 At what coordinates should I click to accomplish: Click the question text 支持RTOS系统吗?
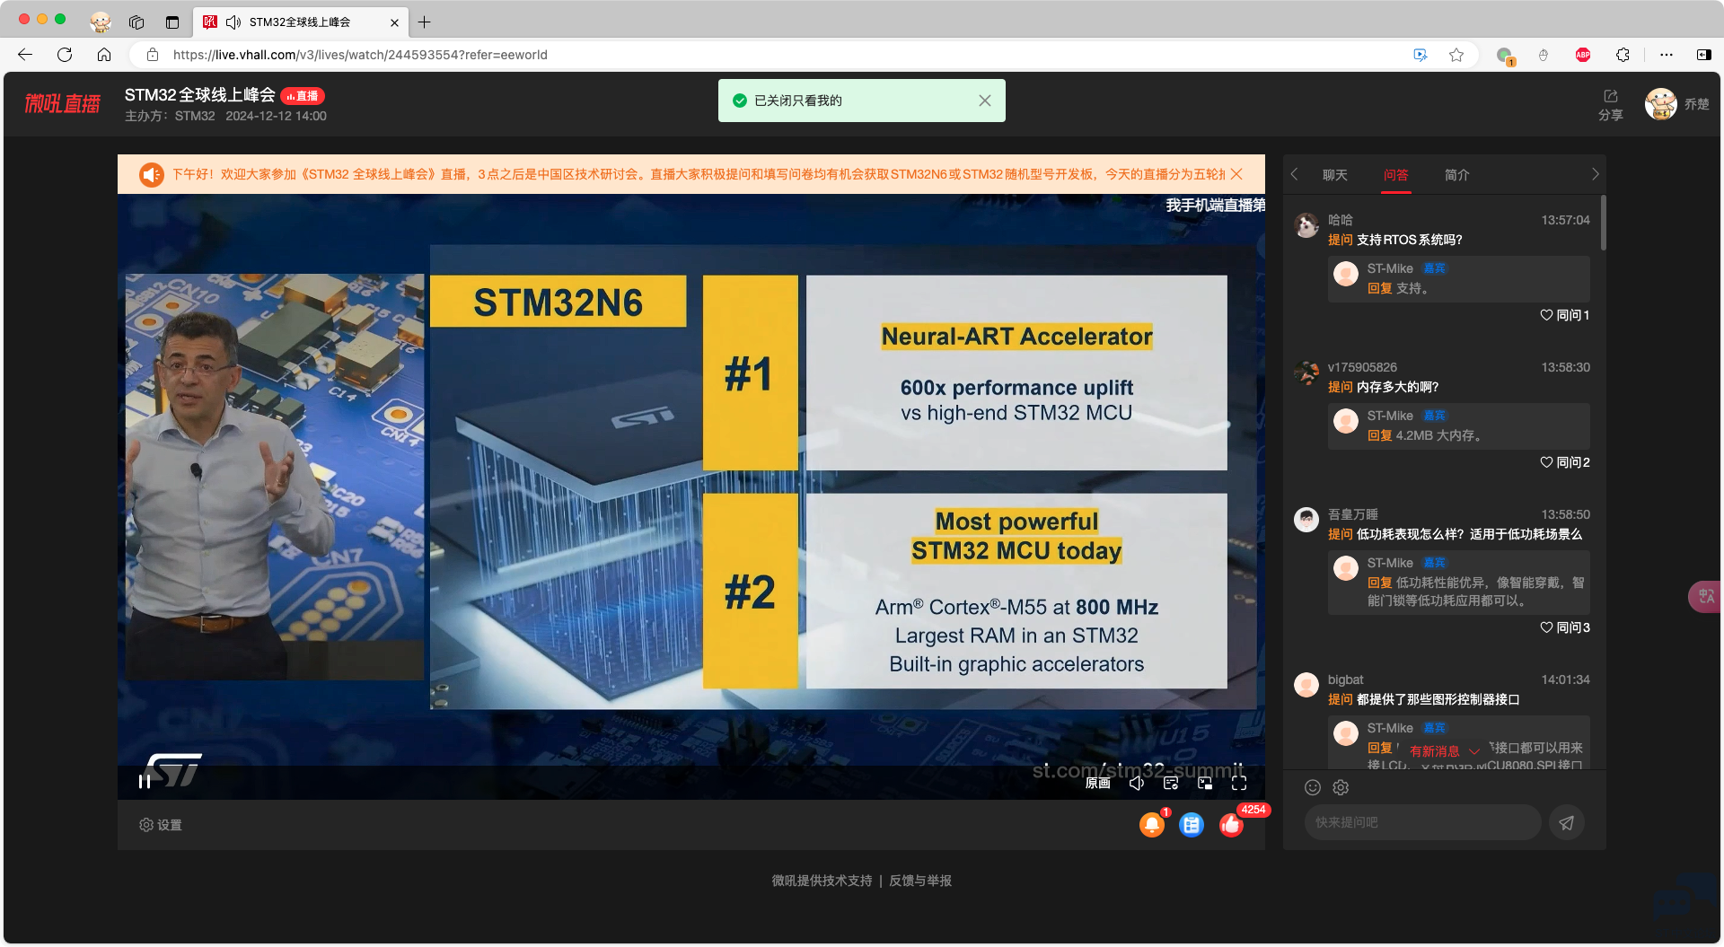(x=1410, y=240)
